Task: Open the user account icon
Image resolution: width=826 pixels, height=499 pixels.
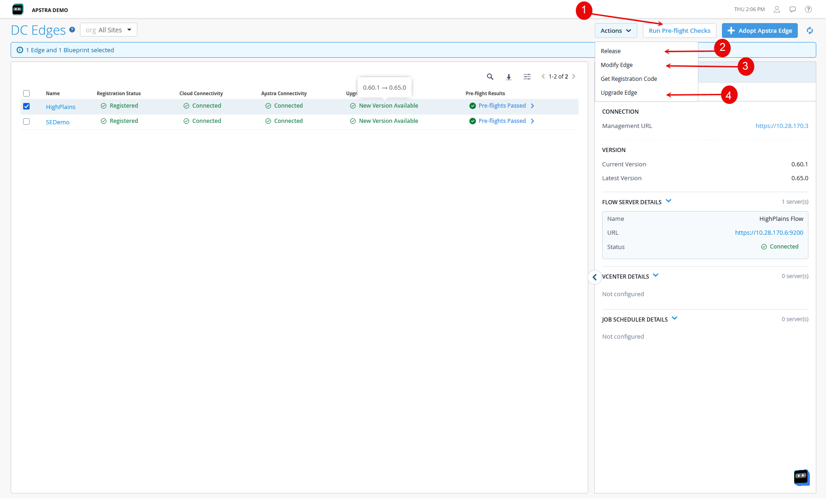Action: click(777, 9)
